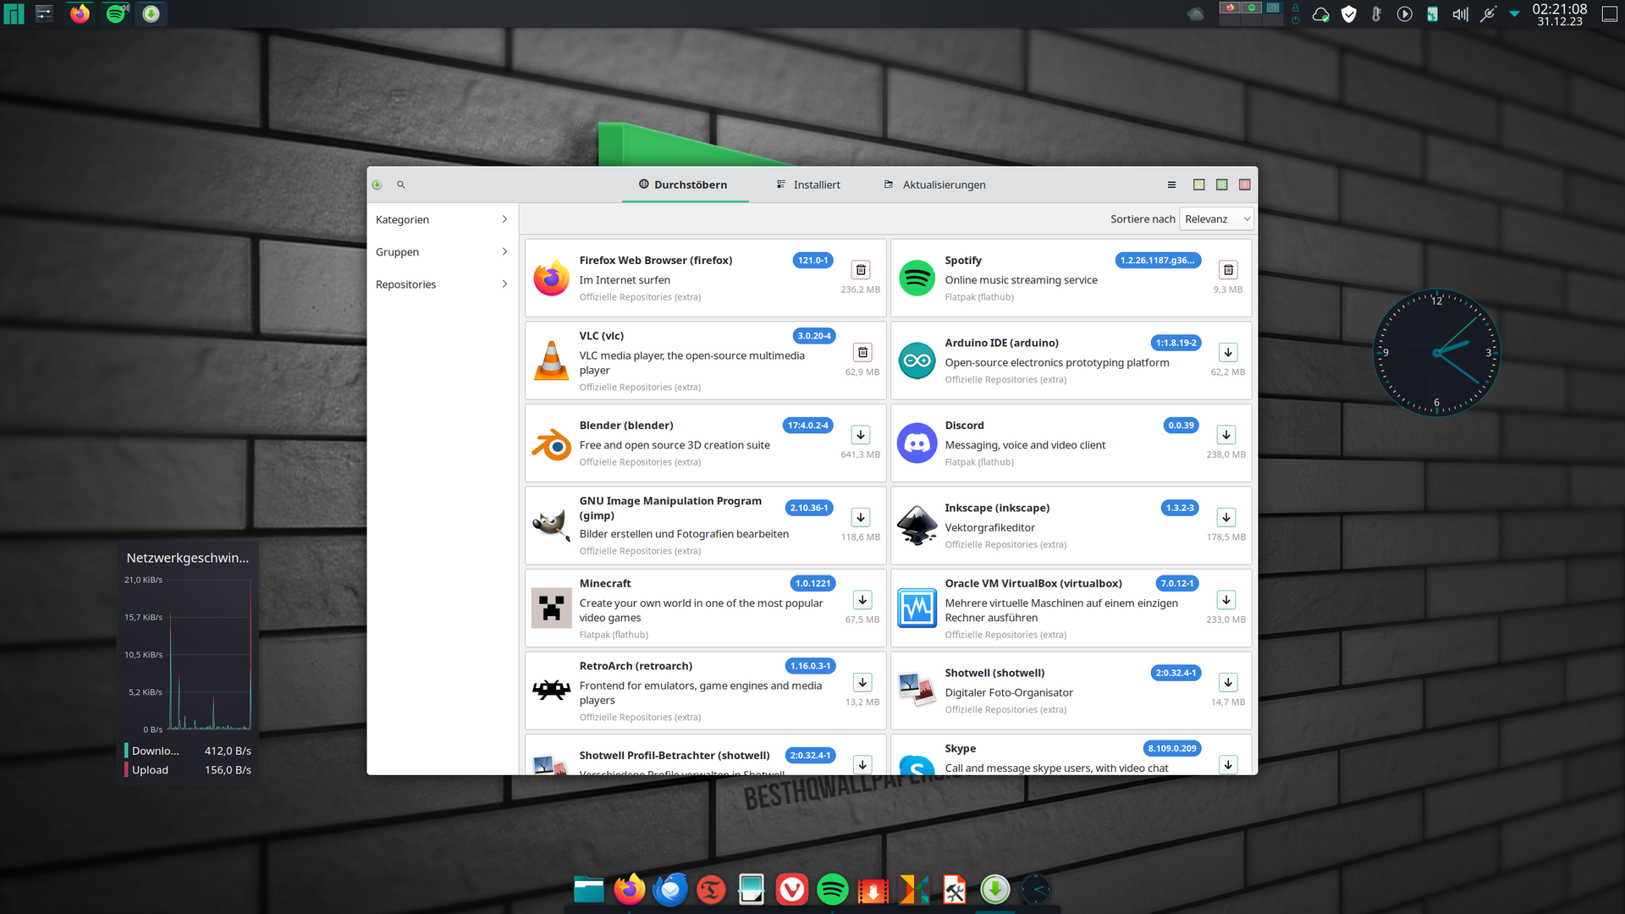
Task: Switch to the Aktualisierungen tab
Action: point(935,184)
